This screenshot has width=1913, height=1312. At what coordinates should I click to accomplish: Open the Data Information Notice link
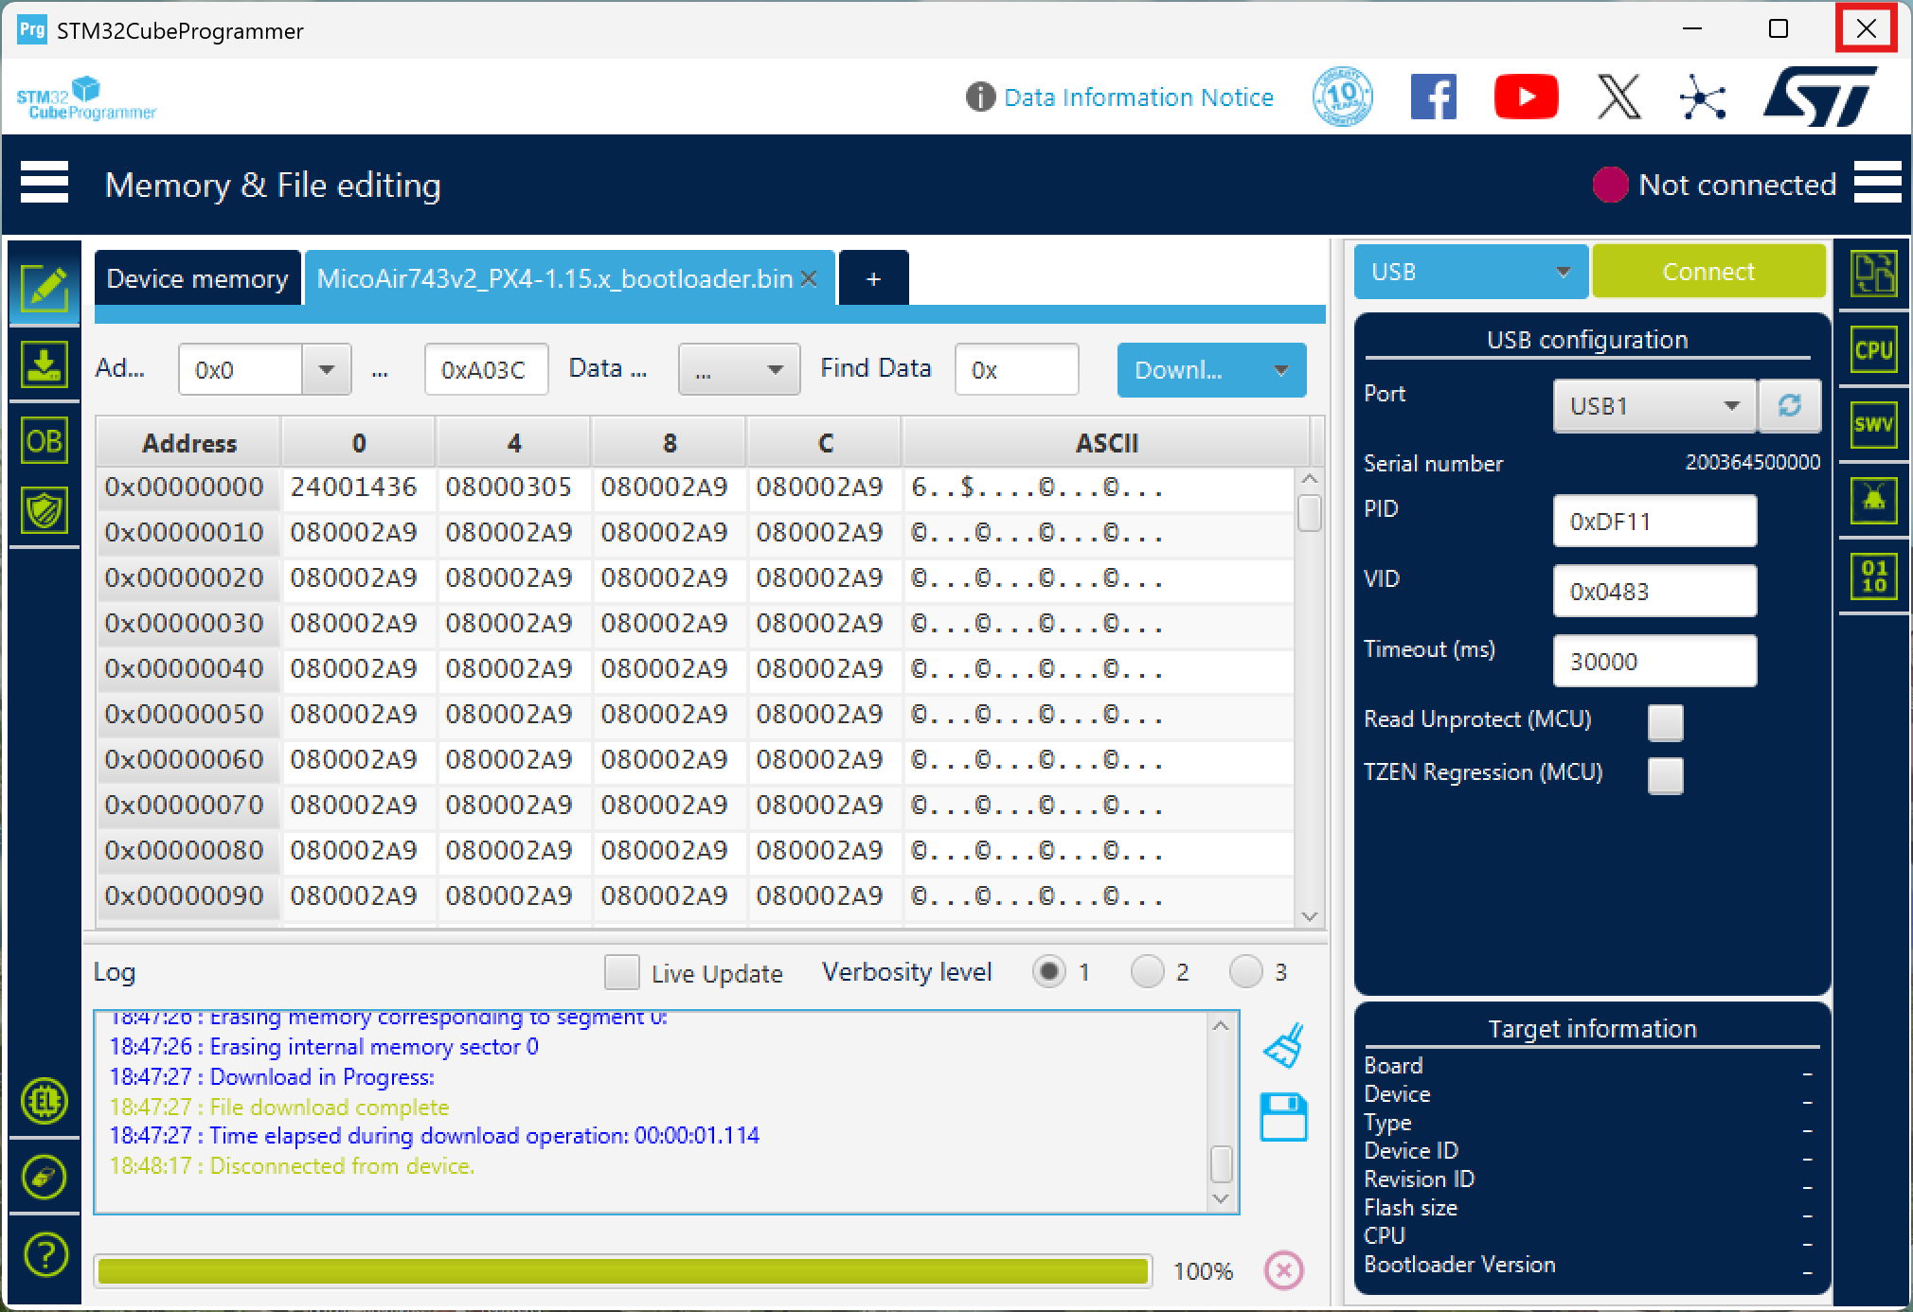(1137, 98)
